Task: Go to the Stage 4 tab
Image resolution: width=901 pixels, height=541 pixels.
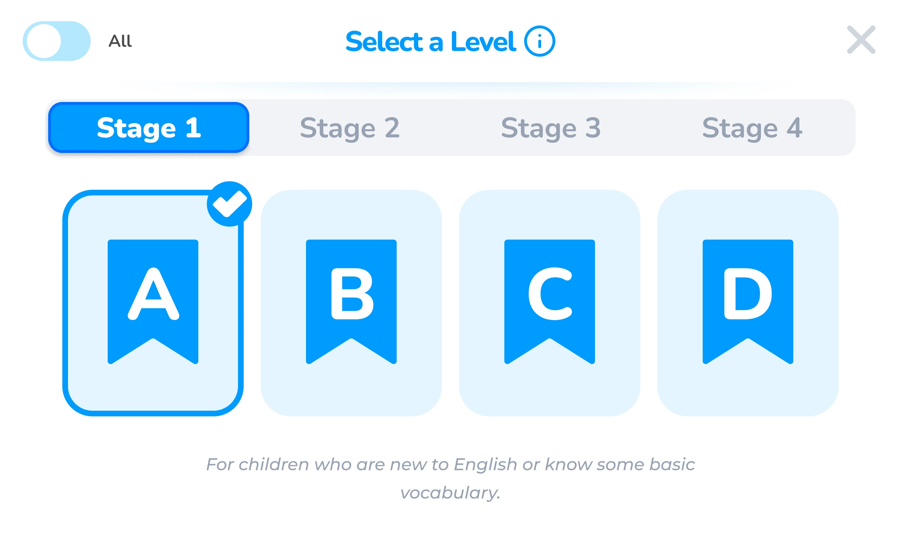Action: click(x=752, y=127)
